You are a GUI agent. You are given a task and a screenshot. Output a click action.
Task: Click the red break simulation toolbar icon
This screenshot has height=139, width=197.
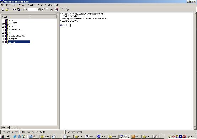57,9
